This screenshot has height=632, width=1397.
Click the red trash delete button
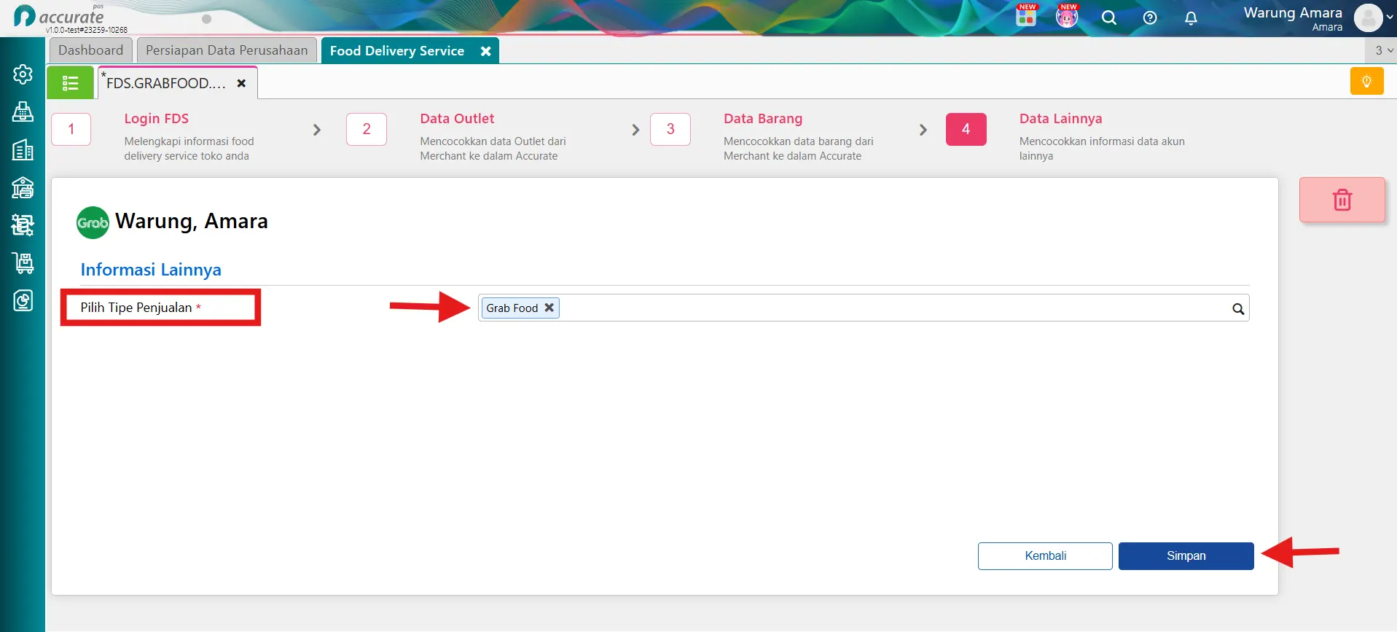point(1342,200)
